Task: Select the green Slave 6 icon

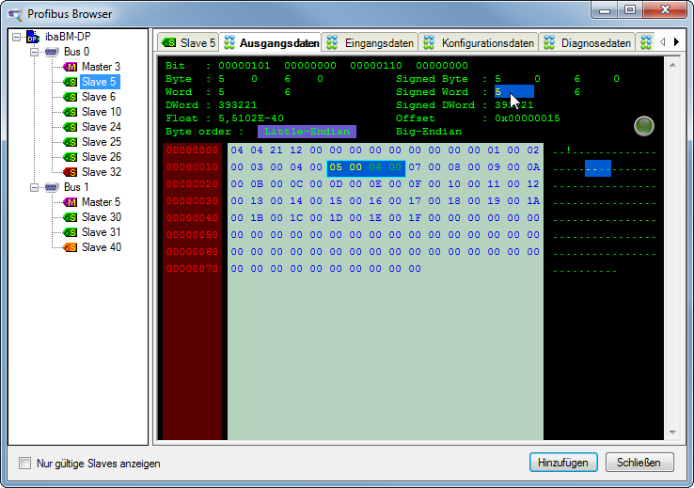Action: pyautogui.click(x=71, y=97)
